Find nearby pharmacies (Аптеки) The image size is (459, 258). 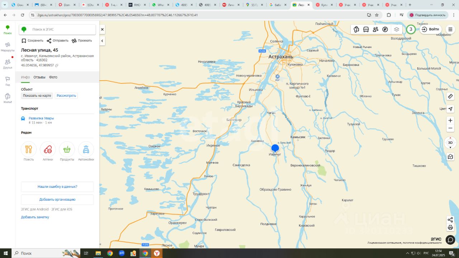(x=48, y=151)
